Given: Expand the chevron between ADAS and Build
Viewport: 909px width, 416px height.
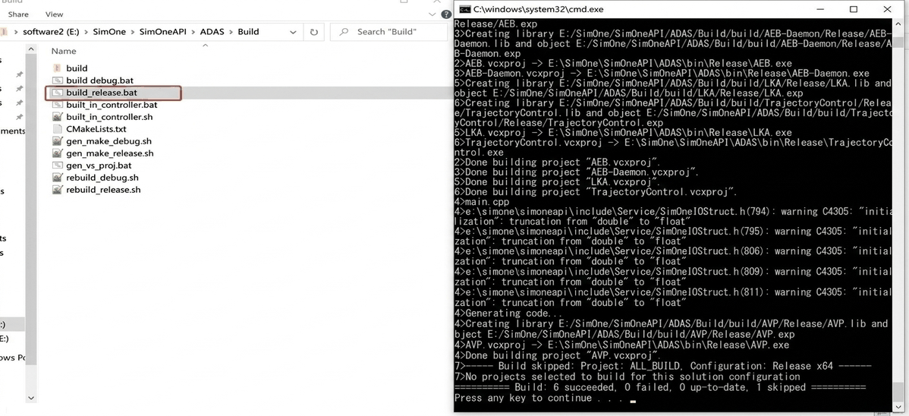Looking at the screenshot, I should pos(231,32).
